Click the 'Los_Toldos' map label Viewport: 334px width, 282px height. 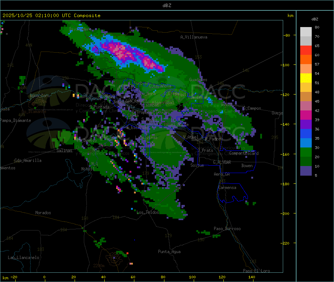(148, 212)
